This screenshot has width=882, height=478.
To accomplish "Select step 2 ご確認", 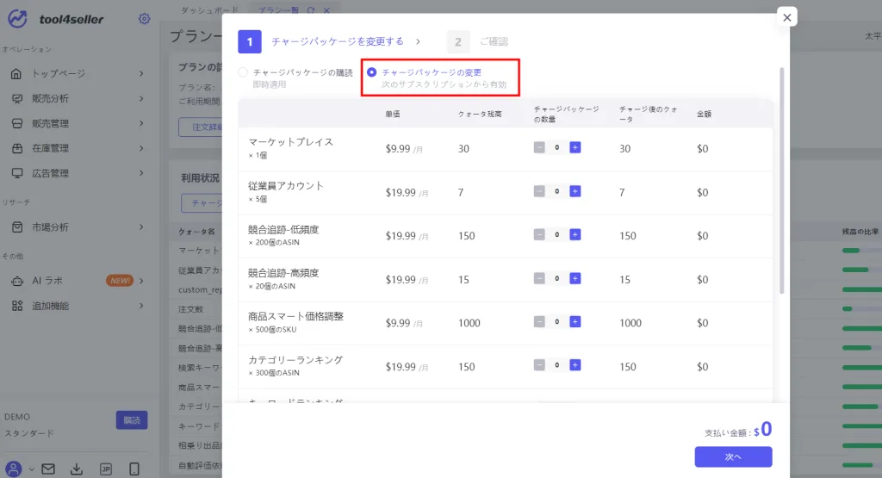I will coord(477,41).
